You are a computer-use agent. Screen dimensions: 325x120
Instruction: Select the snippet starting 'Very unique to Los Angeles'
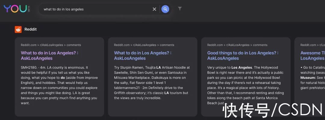point(246,85)
